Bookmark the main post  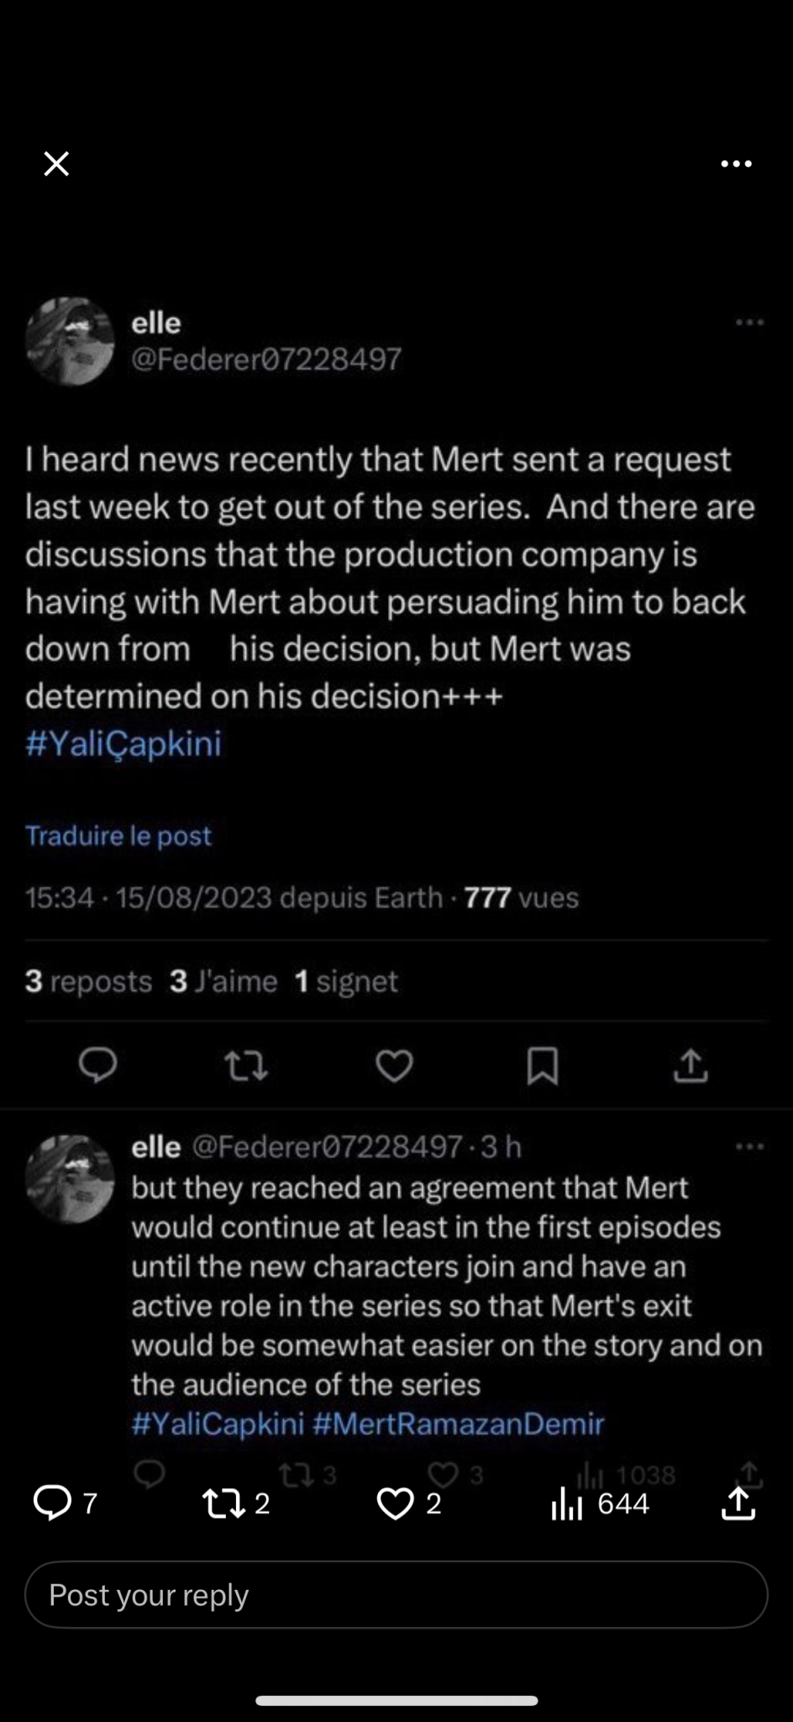click(542, 1066)
